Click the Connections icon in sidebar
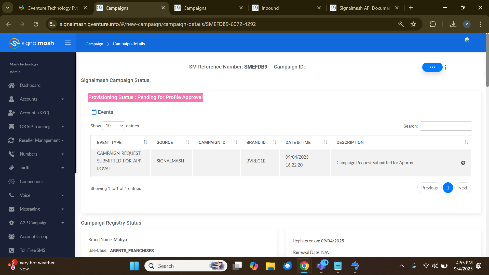 click(11, 182)
